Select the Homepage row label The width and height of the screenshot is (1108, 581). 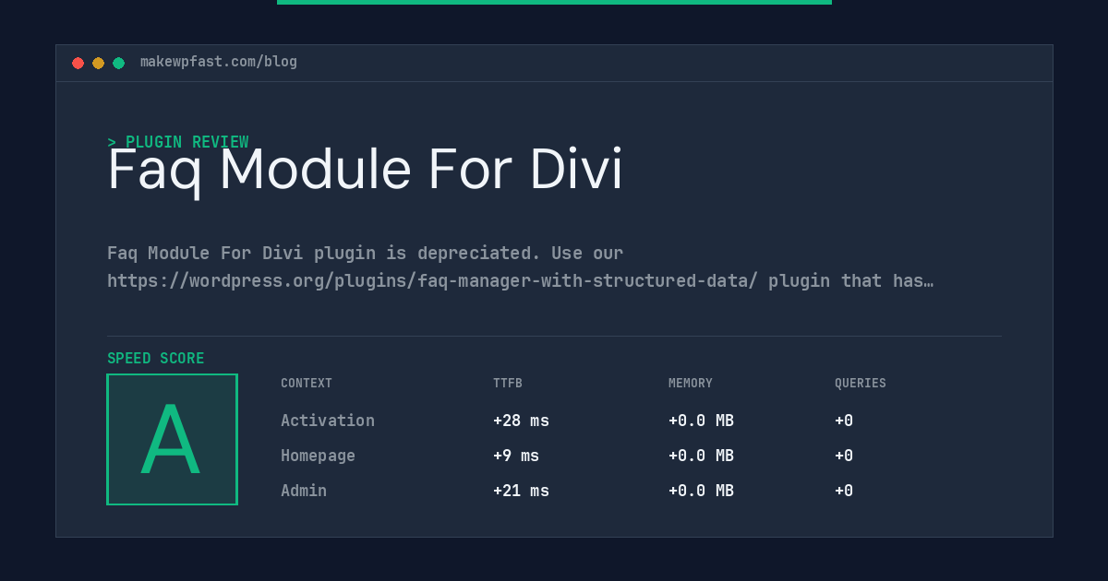pyautogui.click(x=318, y=456)
